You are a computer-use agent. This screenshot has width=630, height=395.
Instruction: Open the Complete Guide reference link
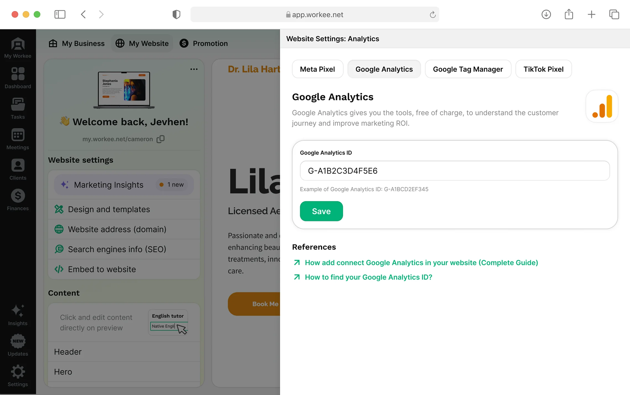tap(421, 263)
